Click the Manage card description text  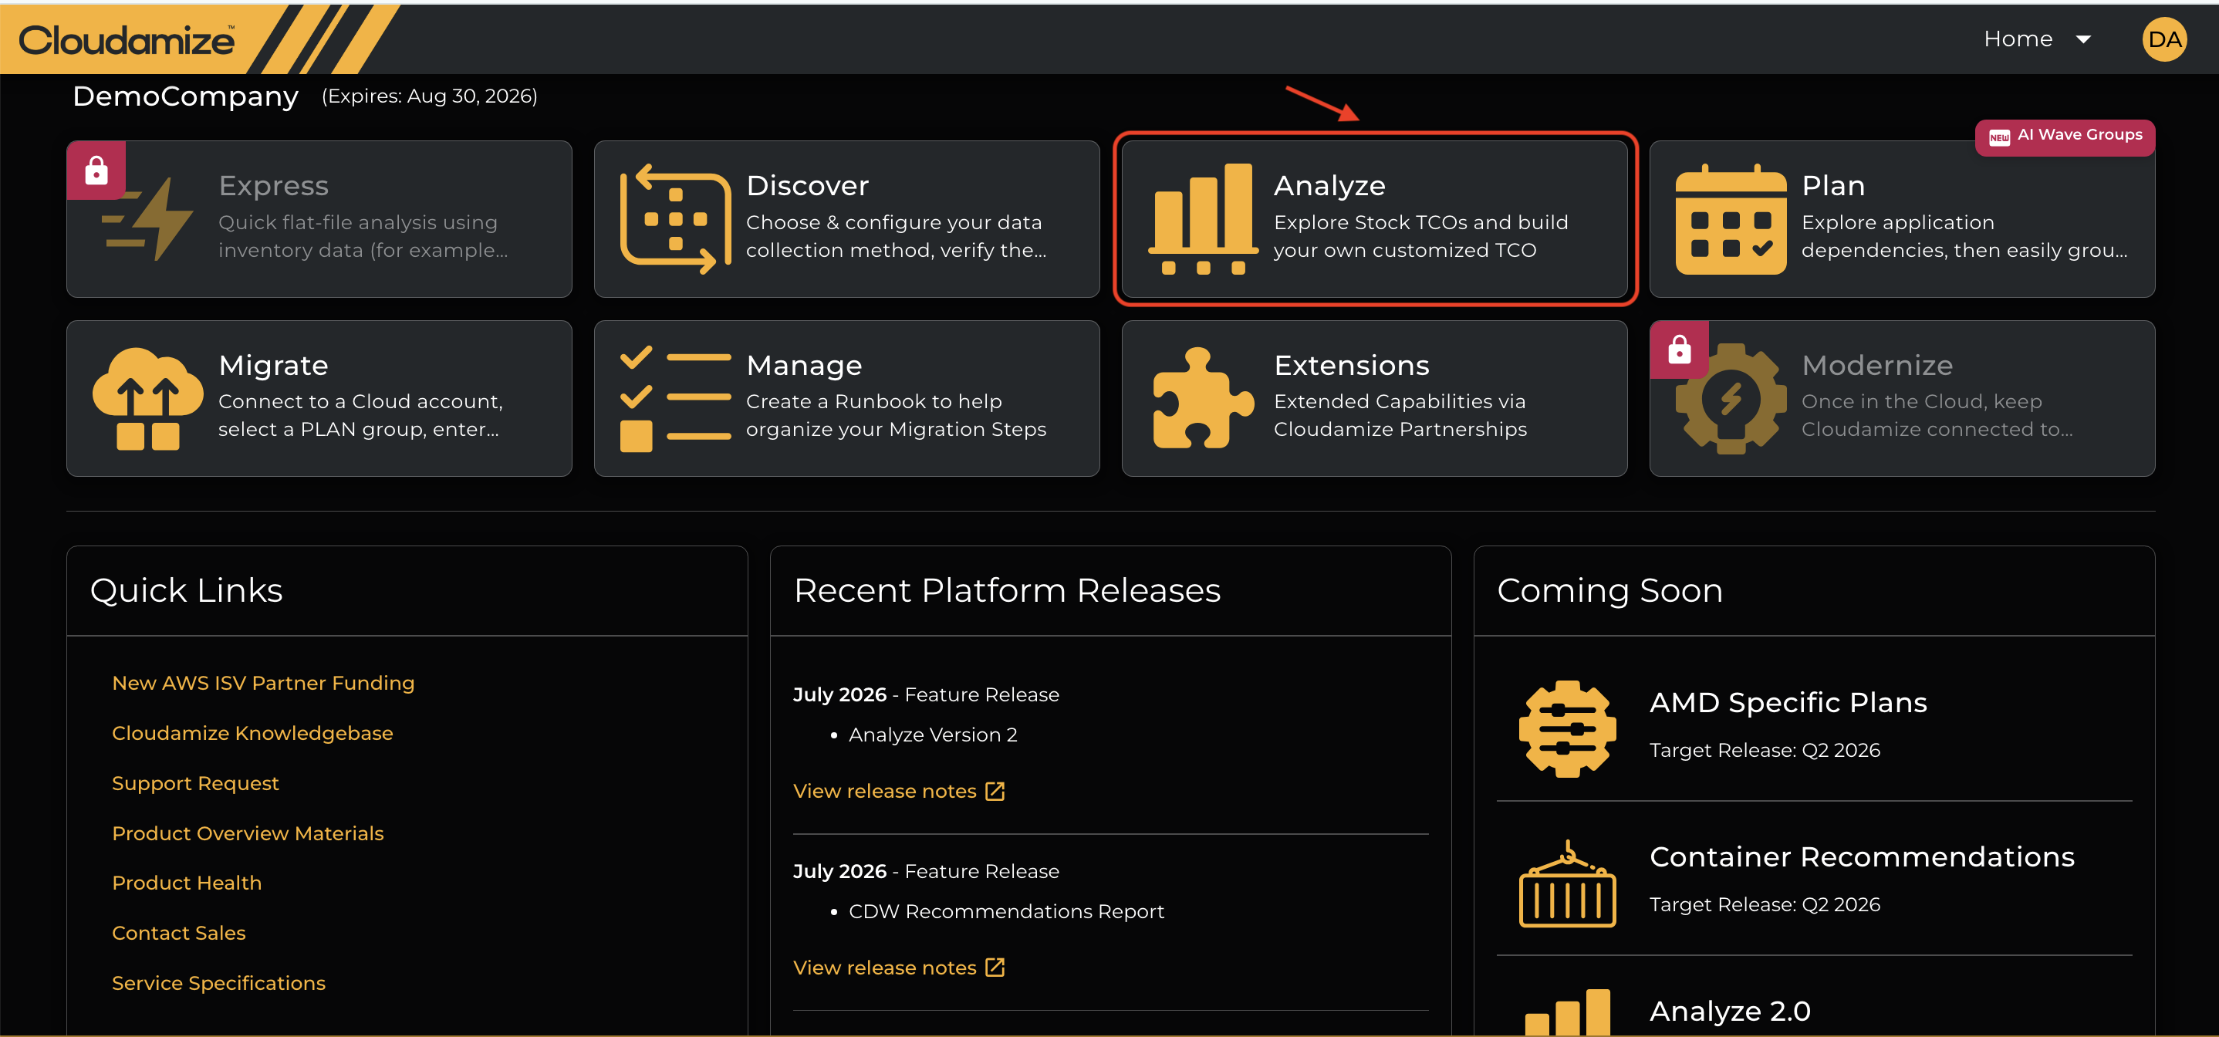(896, 415)
